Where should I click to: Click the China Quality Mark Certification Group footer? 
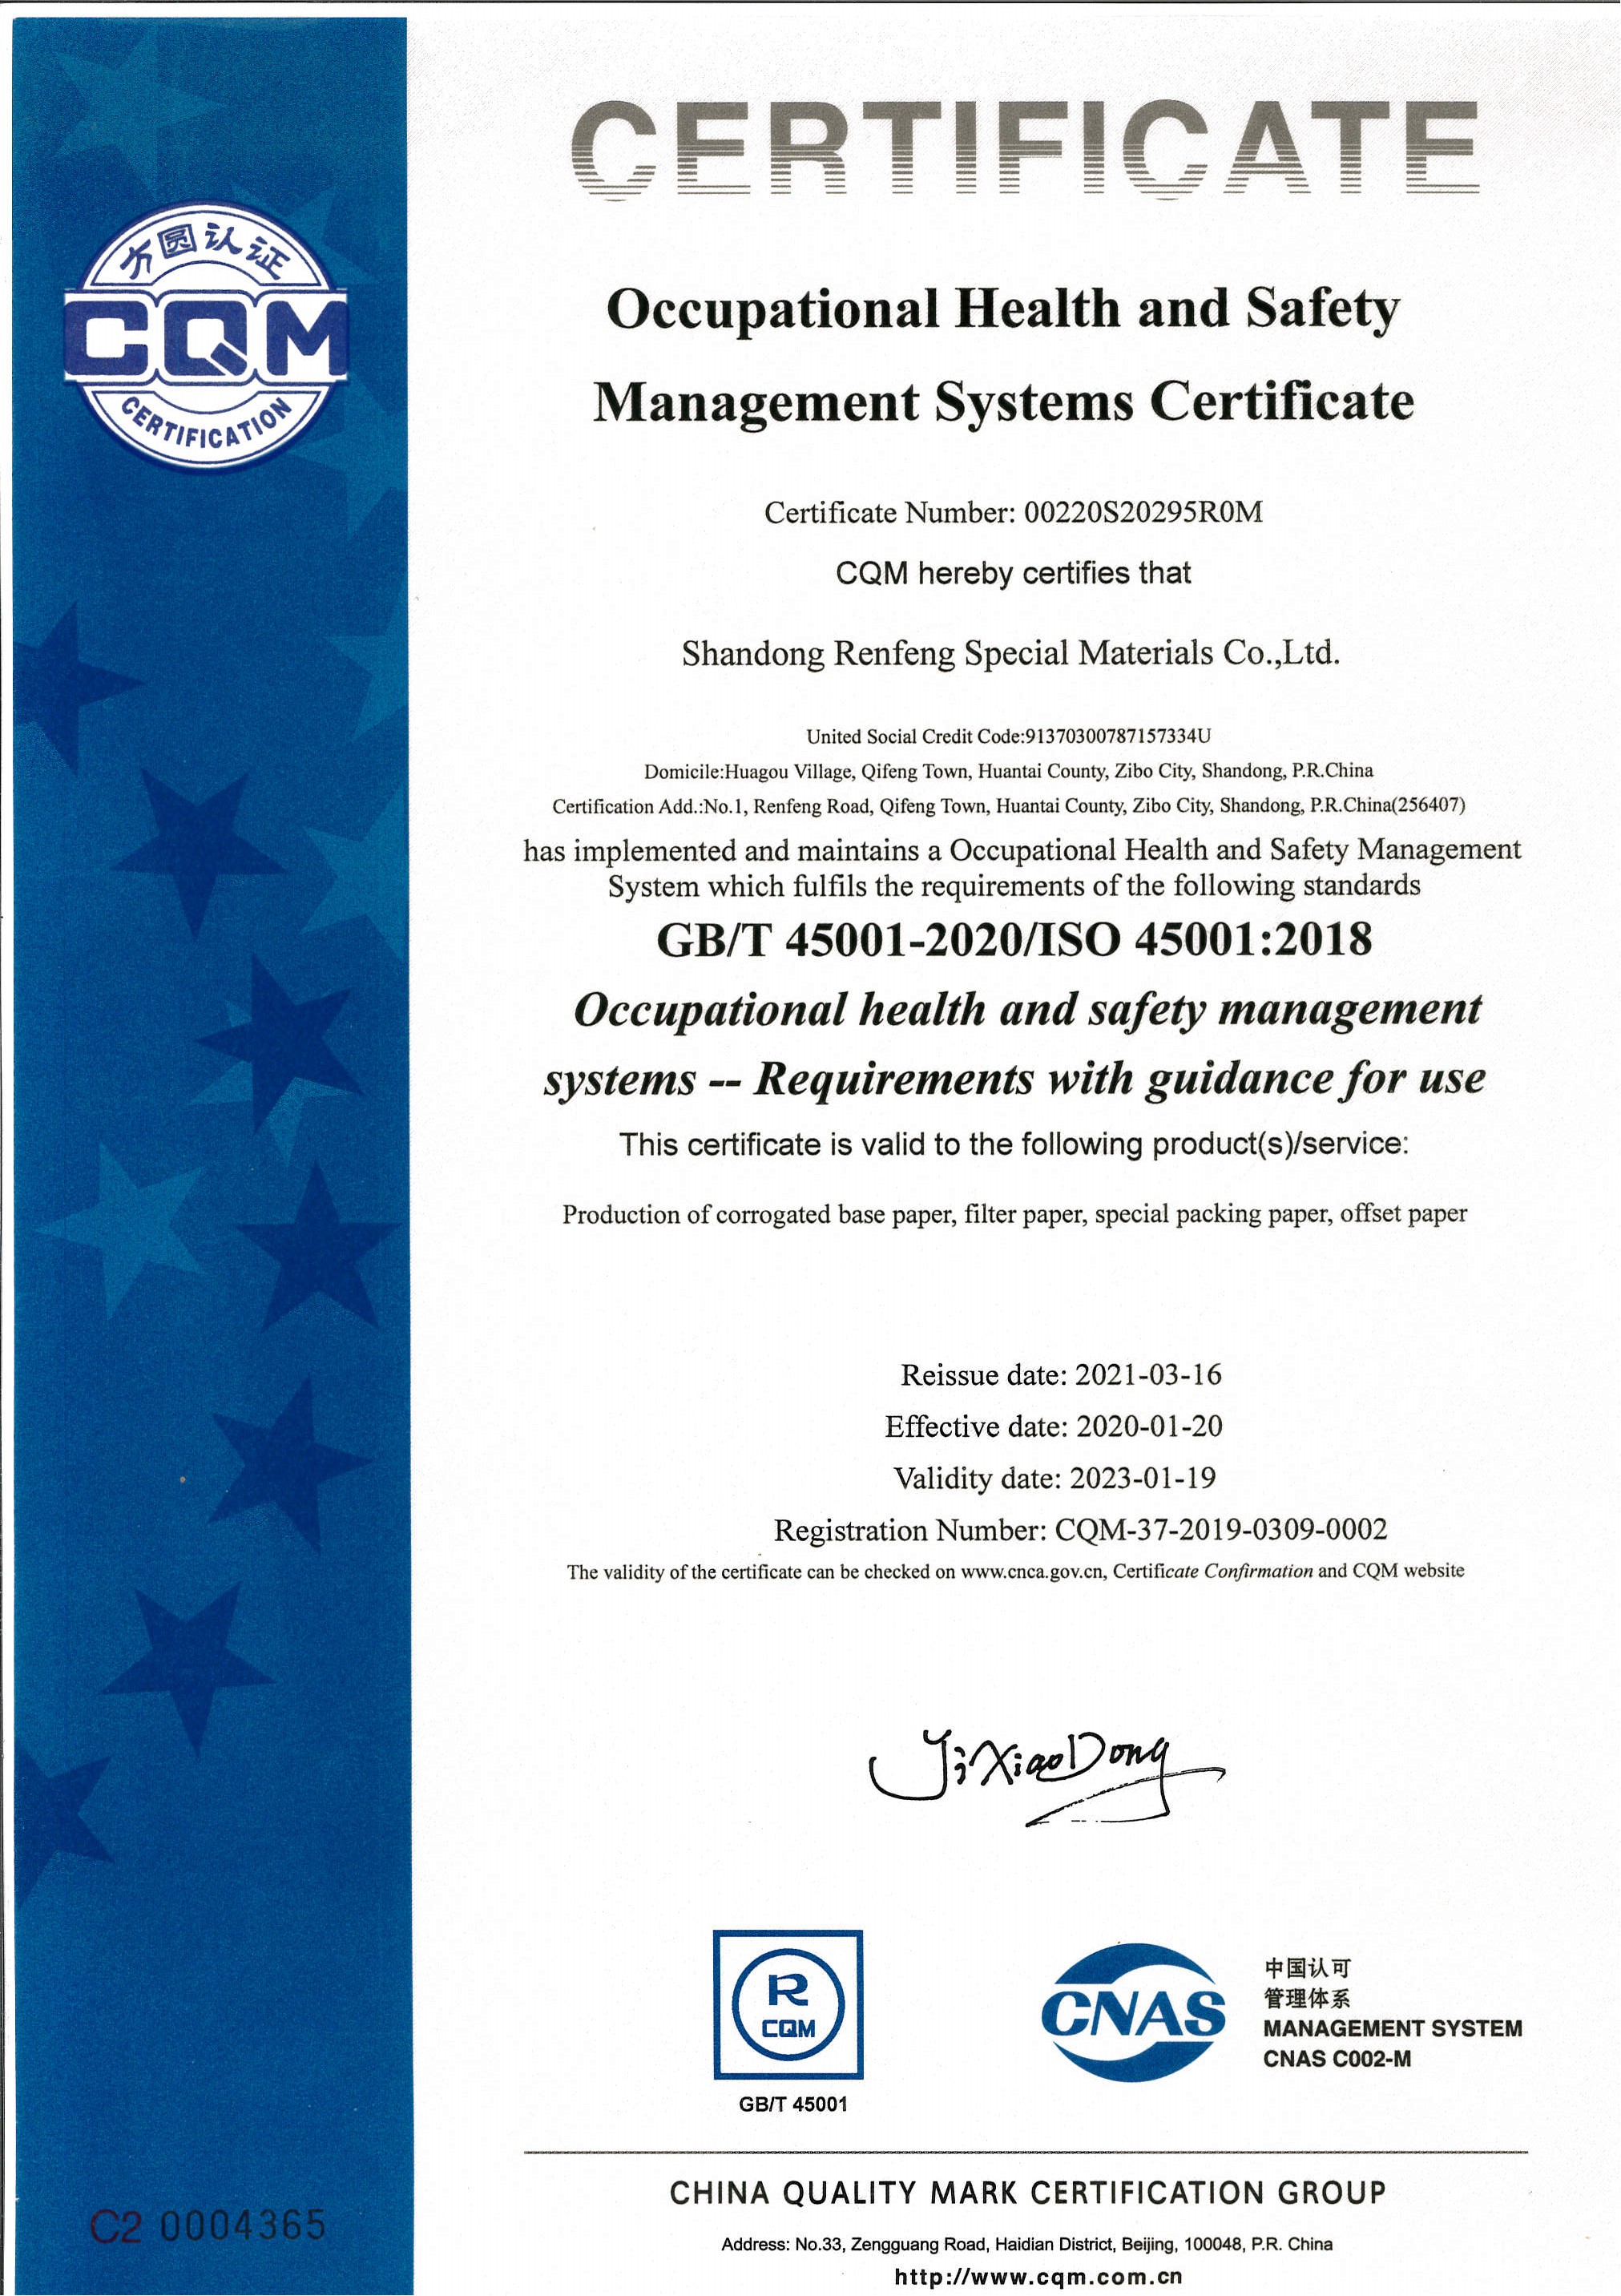(x=1027, y=2193)
